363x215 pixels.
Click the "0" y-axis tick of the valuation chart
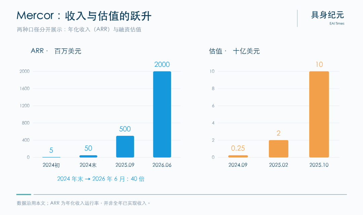[x=213, y=157]
